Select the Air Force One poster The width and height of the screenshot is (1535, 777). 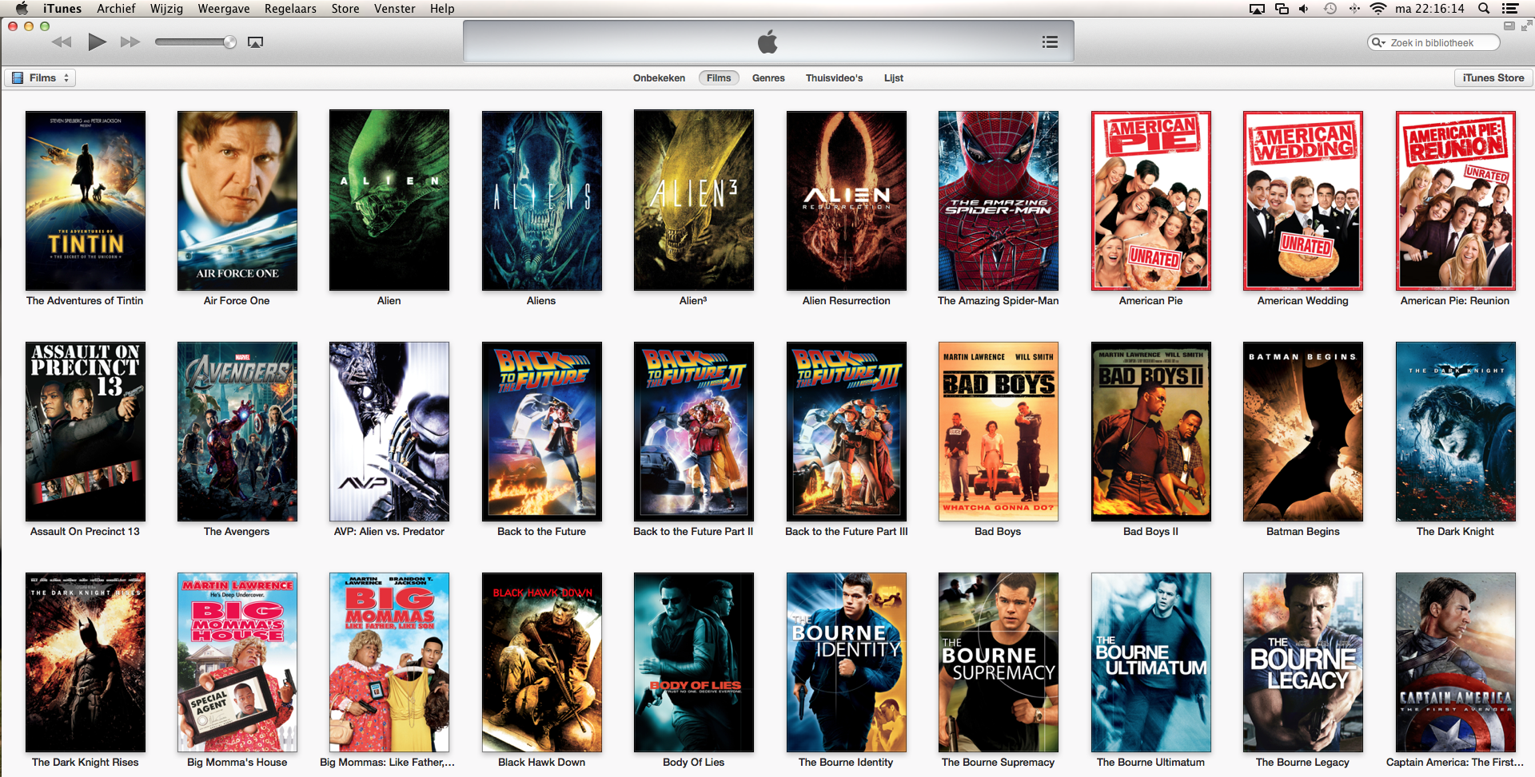click(x=237, y=200)
